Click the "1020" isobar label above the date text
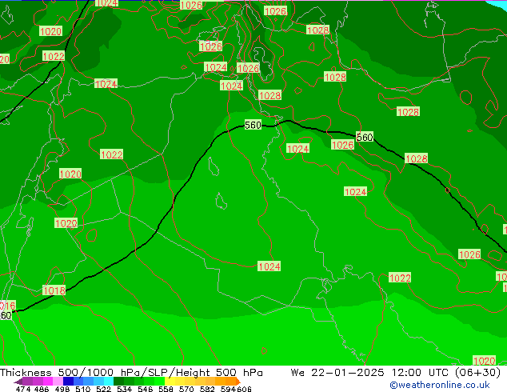 (x=484, y=360)
